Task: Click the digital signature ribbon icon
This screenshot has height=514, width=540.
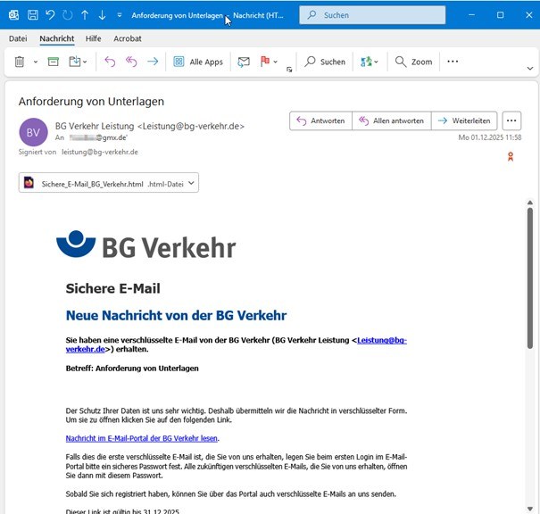Action: [511, 157]
